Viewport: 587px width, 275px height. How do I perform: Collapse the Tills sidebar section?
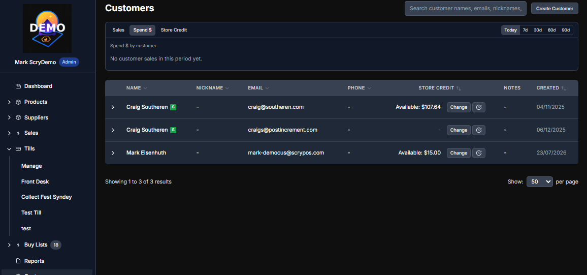9,149
